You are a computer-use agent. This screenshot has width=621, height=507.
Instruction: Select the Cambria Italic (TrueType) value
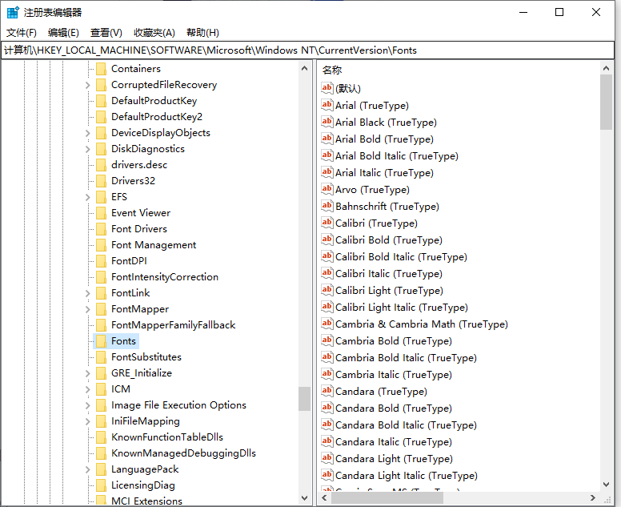coord(394,375)
